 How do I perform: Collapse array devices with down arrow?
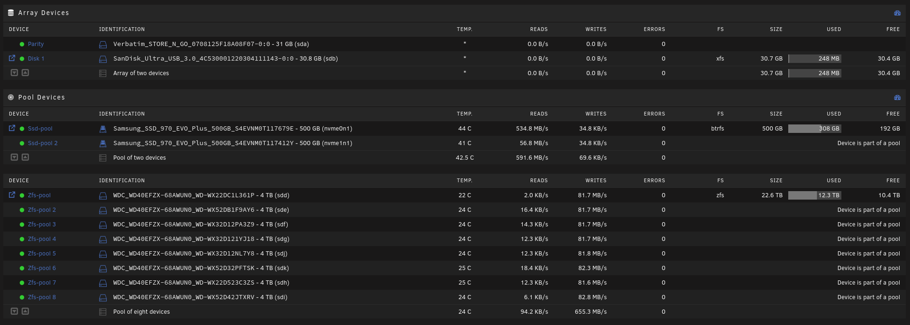(15, 73)
